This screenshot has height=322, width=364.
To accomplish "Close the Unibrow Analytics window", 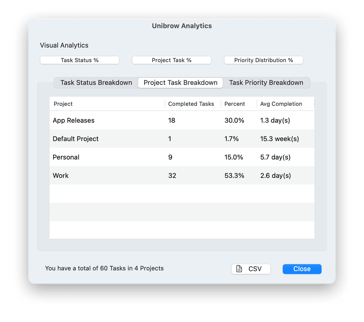I will [302, 269].
